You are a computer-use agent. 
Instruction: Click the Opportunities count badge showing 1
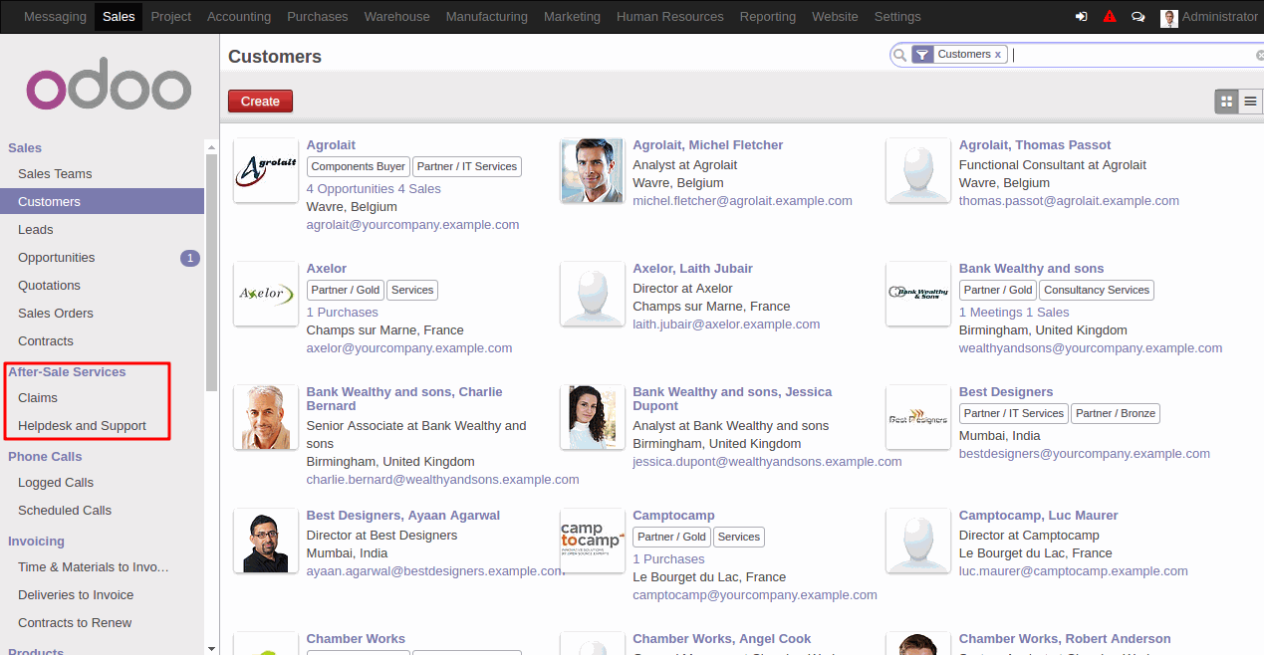pyautogui.click(x=190, y=258)
